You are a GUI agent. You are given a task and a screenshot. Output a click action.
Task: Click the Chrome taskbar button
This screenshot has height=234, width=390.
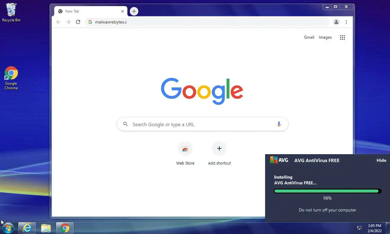click(65, 228)
